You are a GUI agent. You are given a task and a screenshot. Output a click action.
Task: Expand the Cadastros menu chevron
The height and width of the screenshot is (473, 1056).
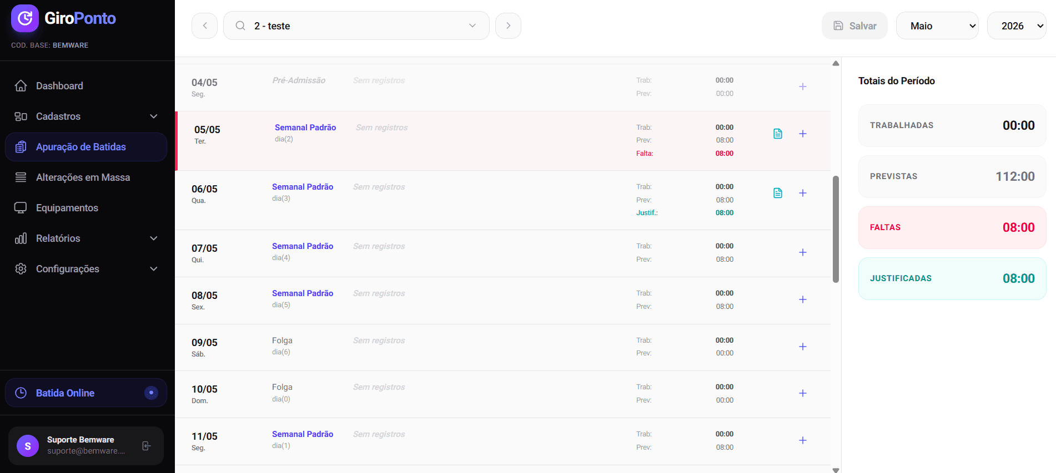[154, 116]
